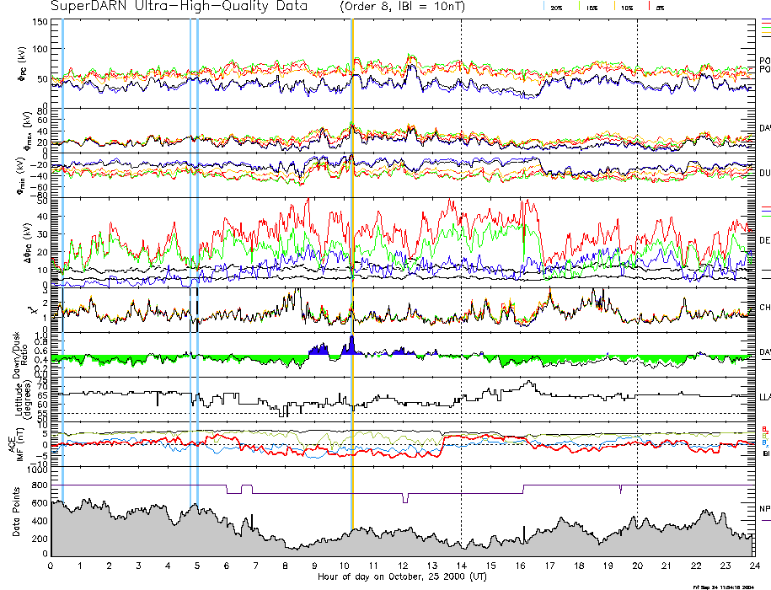Viewport: 771px width, 590px height.
Task: Click the 'Hour of day on October, 25 2000 (UT)' label
Action: pyautogui.click(x=402, y=577)
